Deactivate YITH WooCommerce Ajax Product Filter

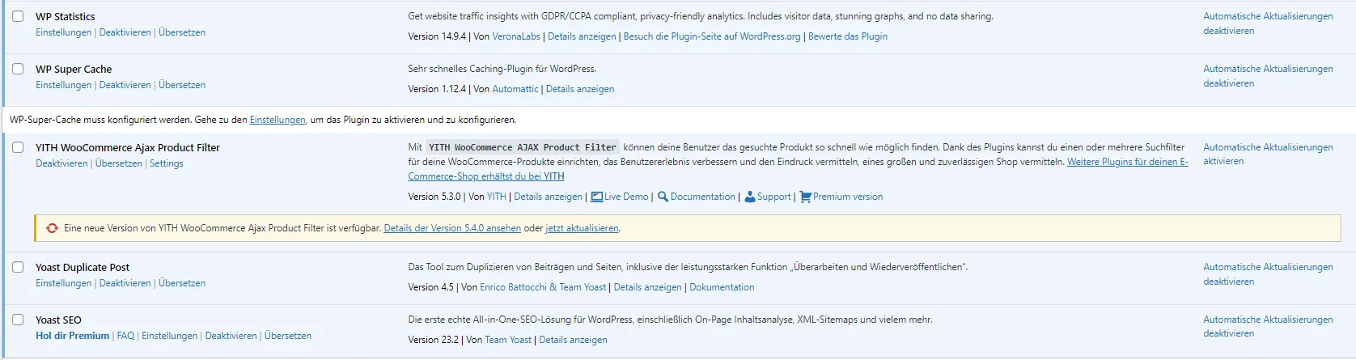(61, 163)
